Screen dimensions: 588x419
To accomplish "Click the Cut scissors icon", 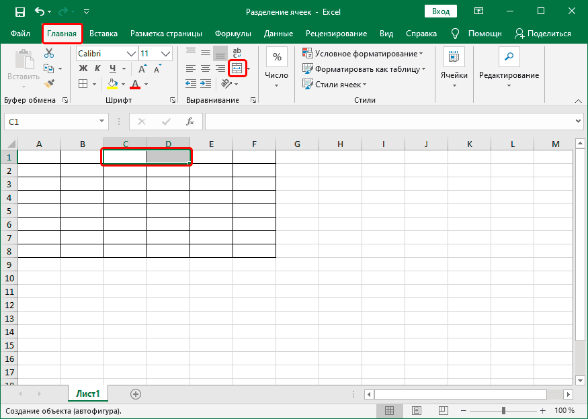I will 49,54.
